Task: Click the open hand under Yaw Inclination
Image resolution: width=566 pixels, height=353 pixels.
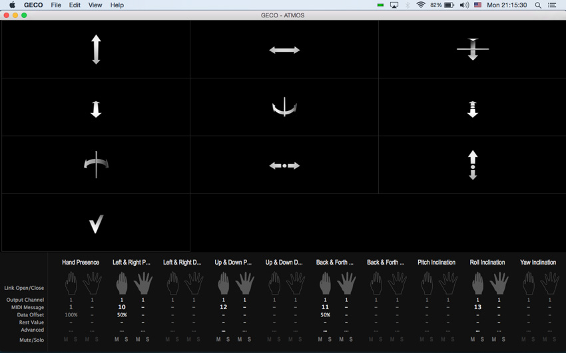Action: [x=550, y=283]
